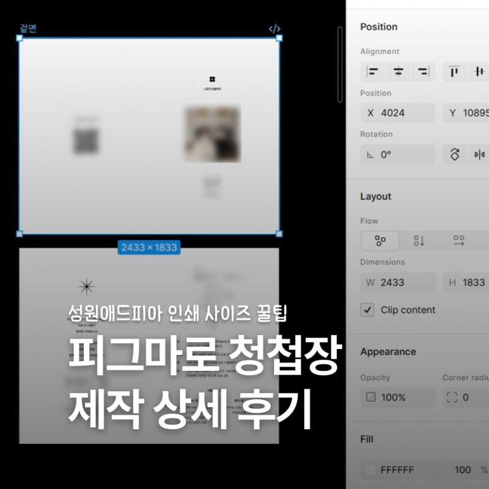Image resolution: width=489 pixels, height=489 pixels.
Task: Align selection to the right
Action: pos(423,72)
